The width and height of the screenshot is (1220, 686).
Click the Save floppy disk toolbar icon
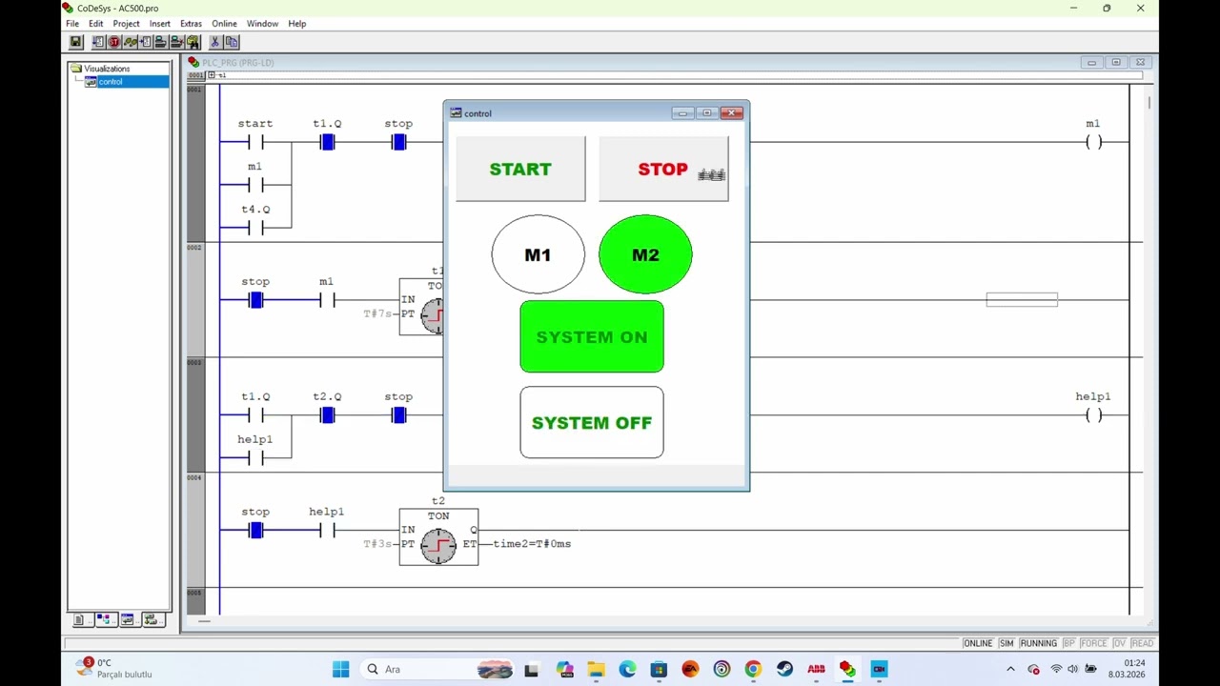75,42
